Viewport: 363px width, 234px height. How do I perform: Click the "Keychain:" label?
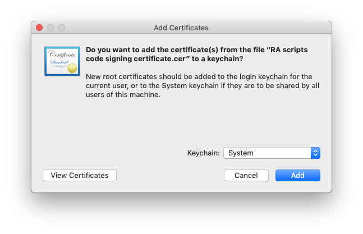coord(203,153)
